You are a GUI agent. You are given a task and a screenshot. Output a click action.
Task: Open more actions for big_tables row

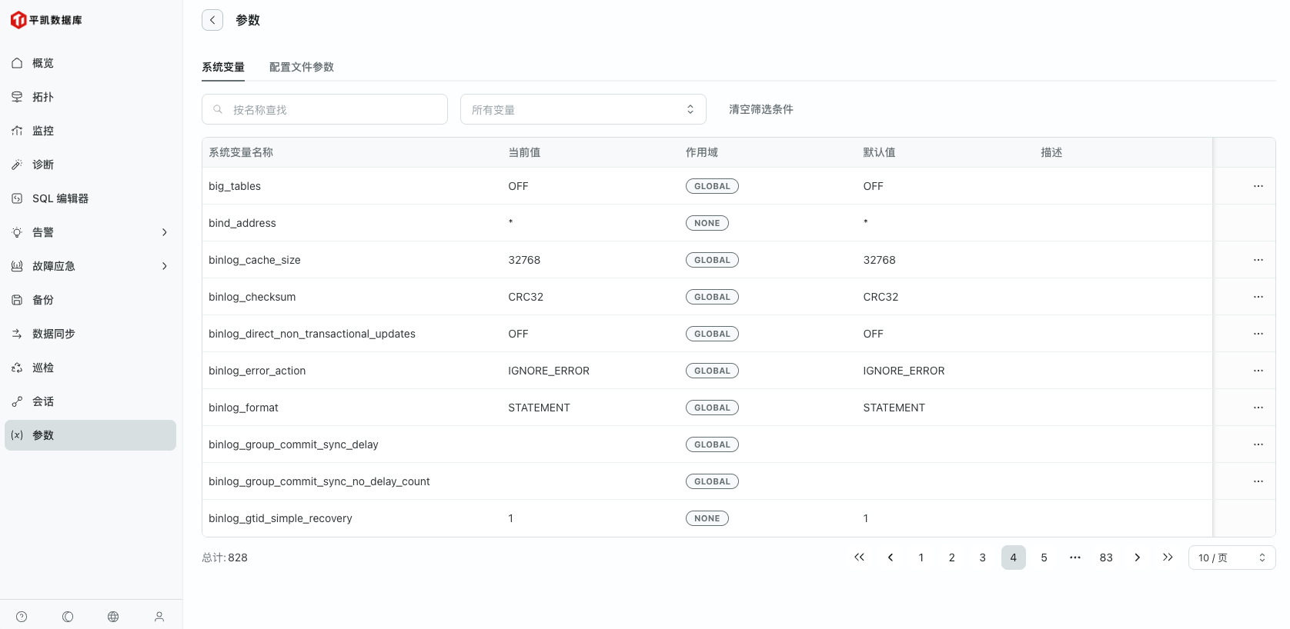pyautogui.click(x=1258, y=186)
